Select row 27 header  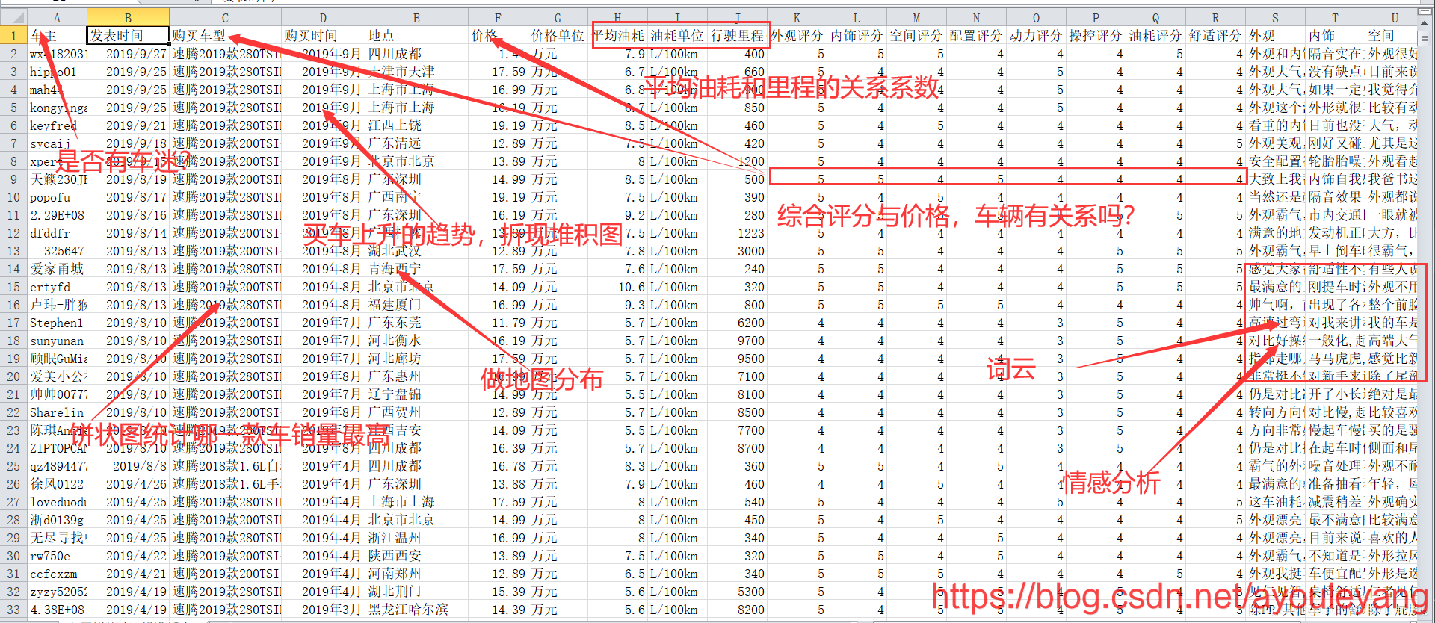[13, 502]
